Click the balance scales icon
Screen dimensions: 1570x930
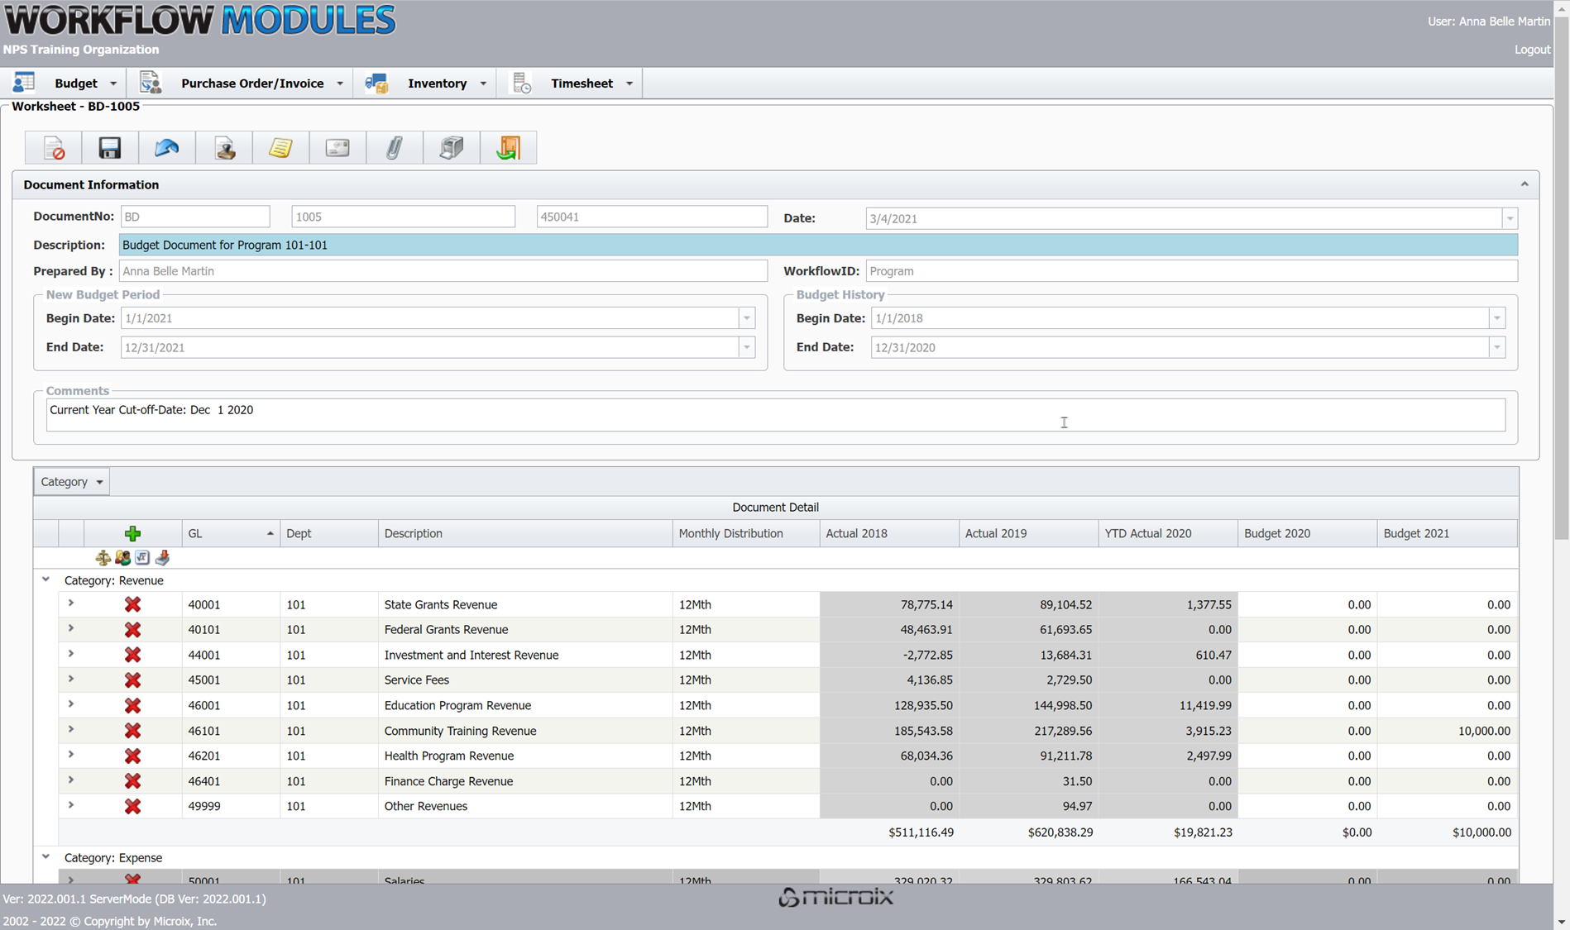tap(103, 558)
